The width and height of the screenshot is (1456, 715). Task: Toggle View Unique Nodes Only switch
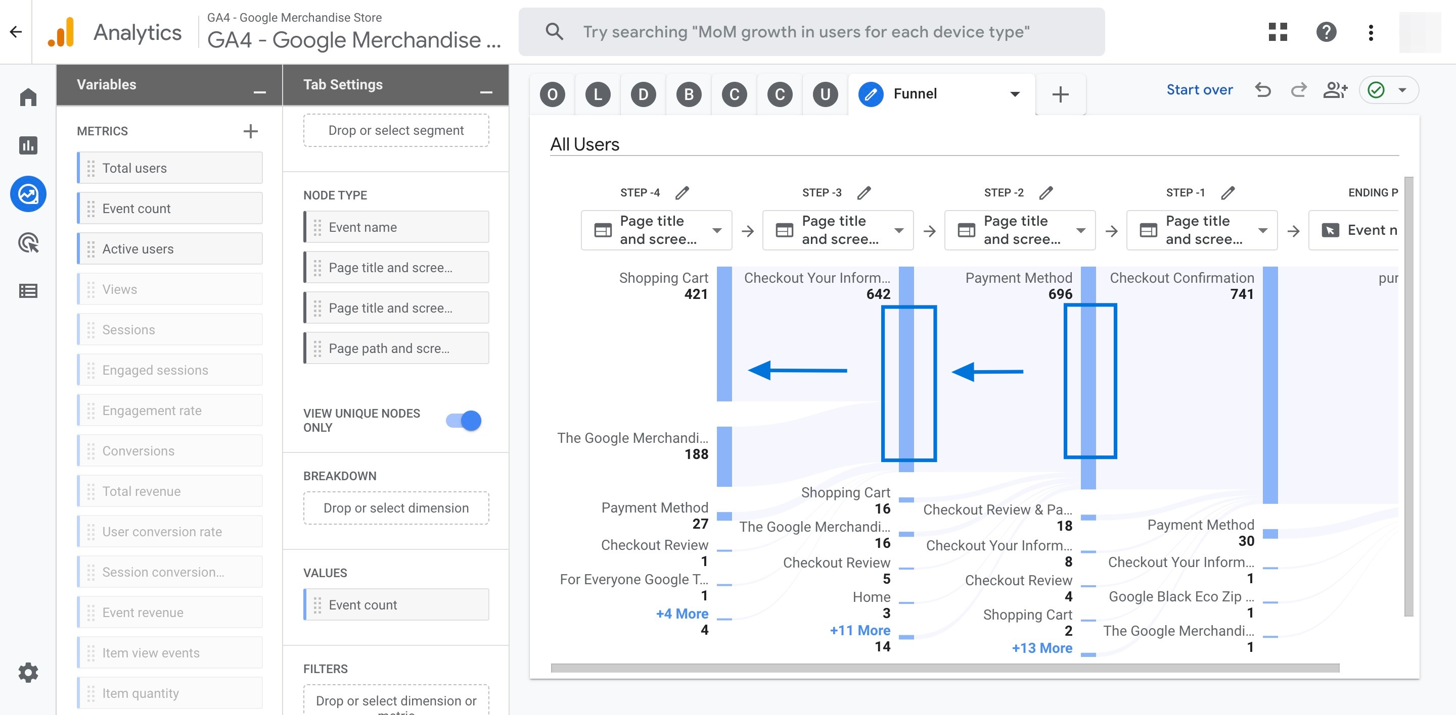point(464,421)
